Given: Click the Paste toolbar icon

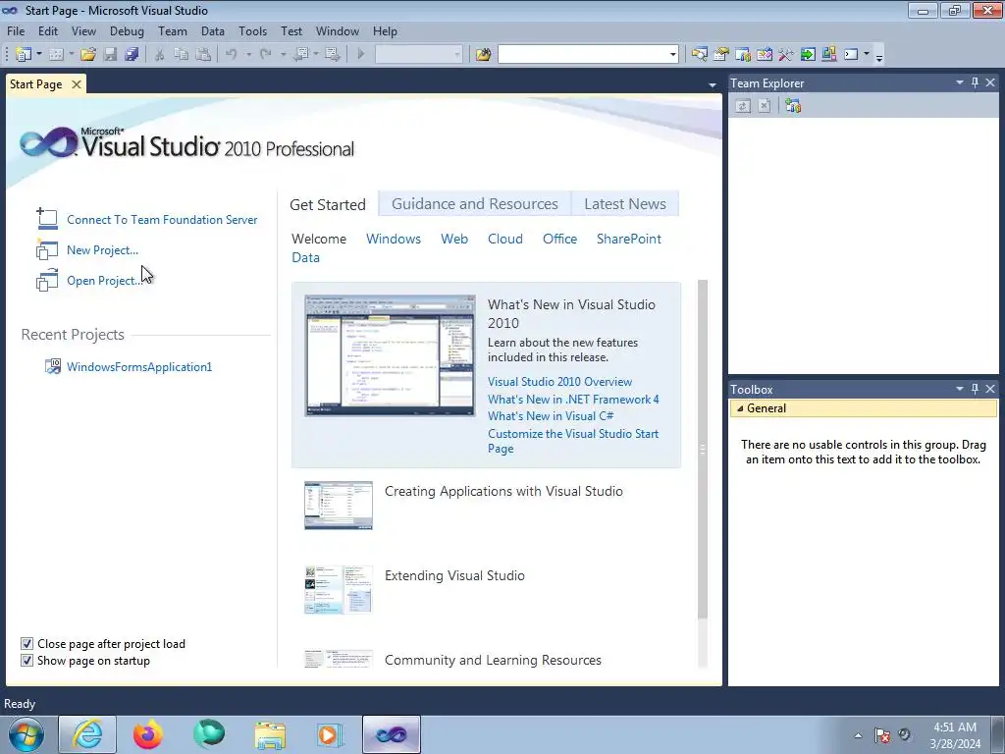Looking at the screenshot, I should pyautogui.click(x=203, y=55).
